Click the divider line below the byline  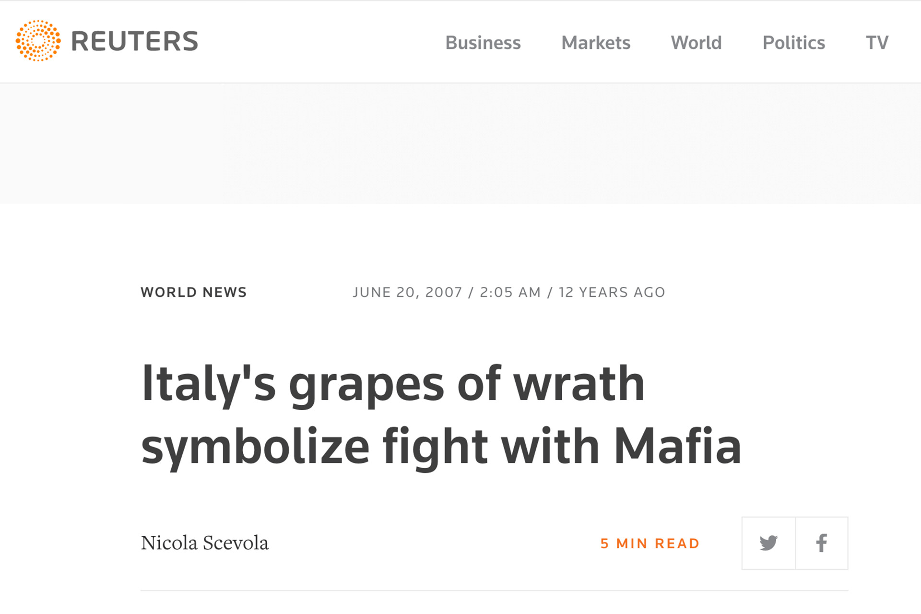coord(494,590)
